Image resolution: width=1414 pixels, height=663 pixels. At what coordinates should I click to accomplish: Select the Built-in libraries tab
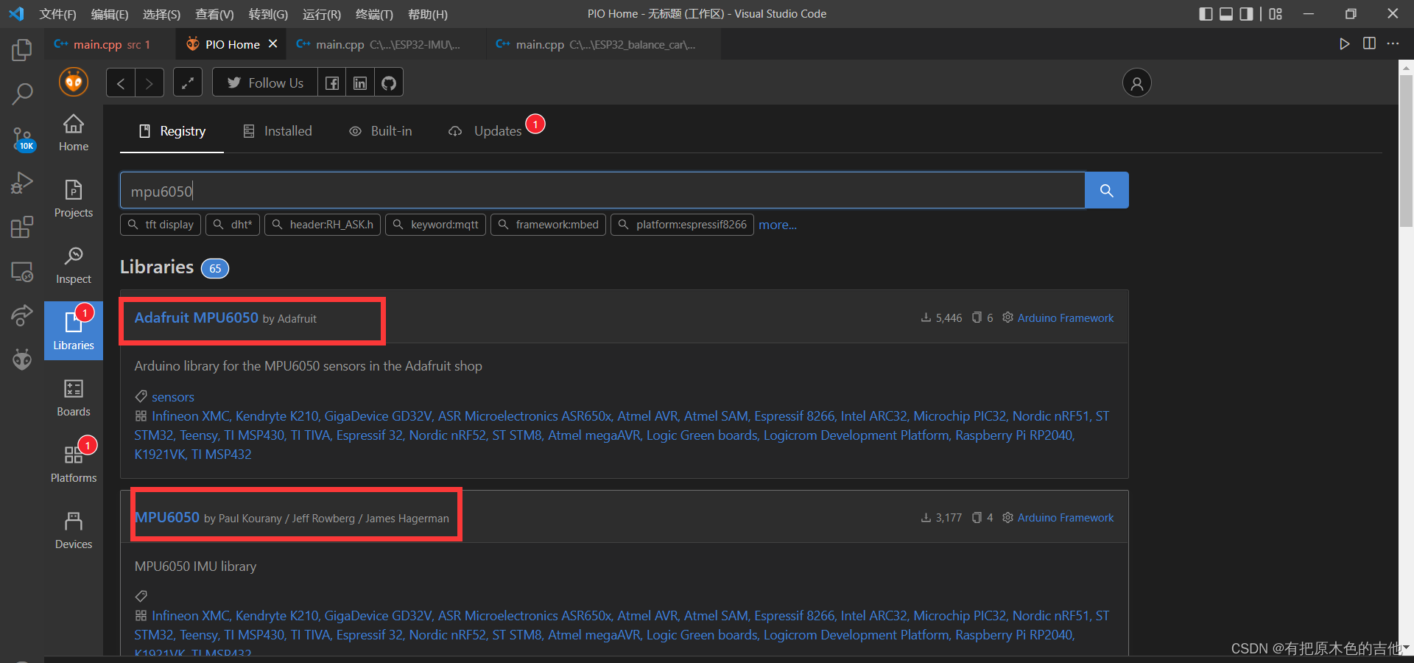(x=381, y=131)
